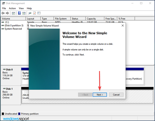Click the (C:) volume drive icon
The width and height of the screenshot is (155, 121).
(x=3, y=22)
